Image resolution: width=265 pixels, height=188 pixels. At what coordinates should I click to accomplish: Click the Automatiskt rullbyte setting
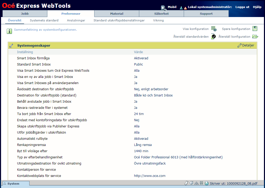pos(32,139)
